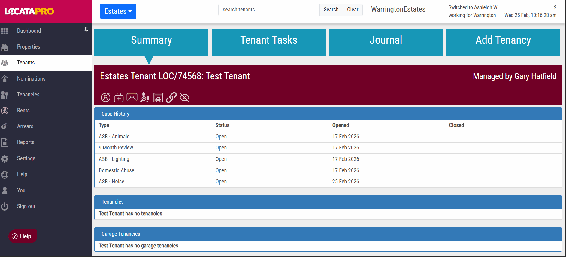Click the Case History panel header
This screenshot has height=257, width=566.
[328, 114]
